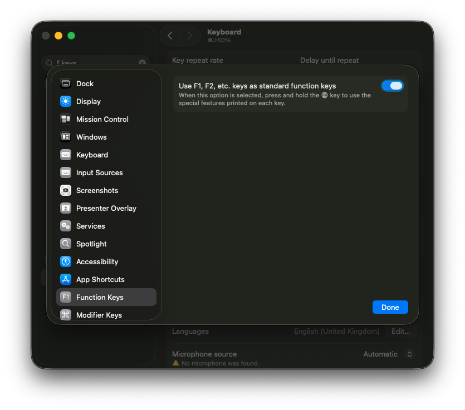This screenshot has width=465, height=410.
Task: Clear the f keys search field
Action: (143, 62)
